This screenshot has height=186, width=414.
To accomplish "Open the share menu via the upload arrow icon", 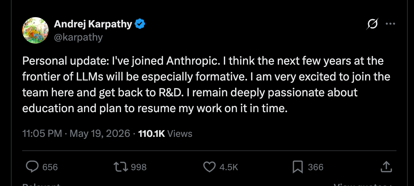I will click(386, 167).
